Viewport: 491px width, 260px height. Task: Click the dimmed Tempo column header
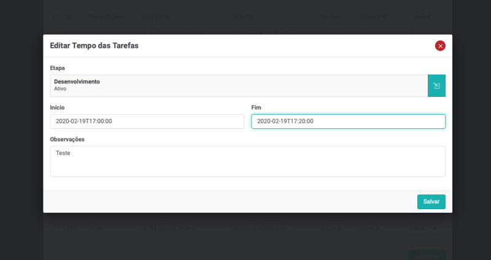[x=330, y=17]
